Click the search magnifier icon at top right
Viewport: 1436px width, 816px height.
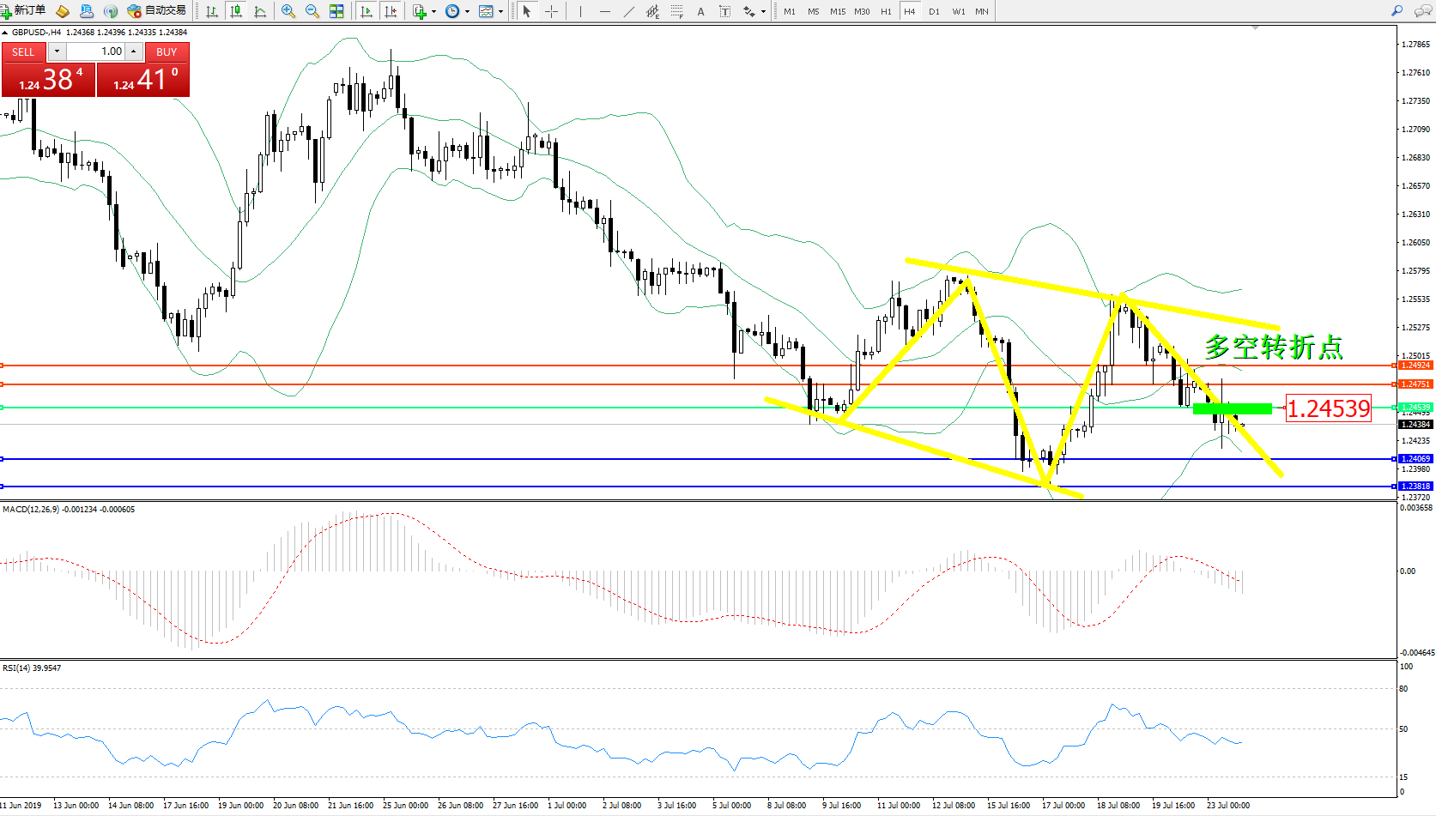tap(1397, 11)
